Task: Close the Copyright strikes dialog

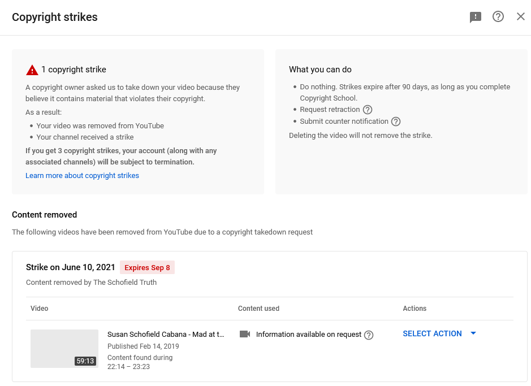Action: [x=520, y=16]
